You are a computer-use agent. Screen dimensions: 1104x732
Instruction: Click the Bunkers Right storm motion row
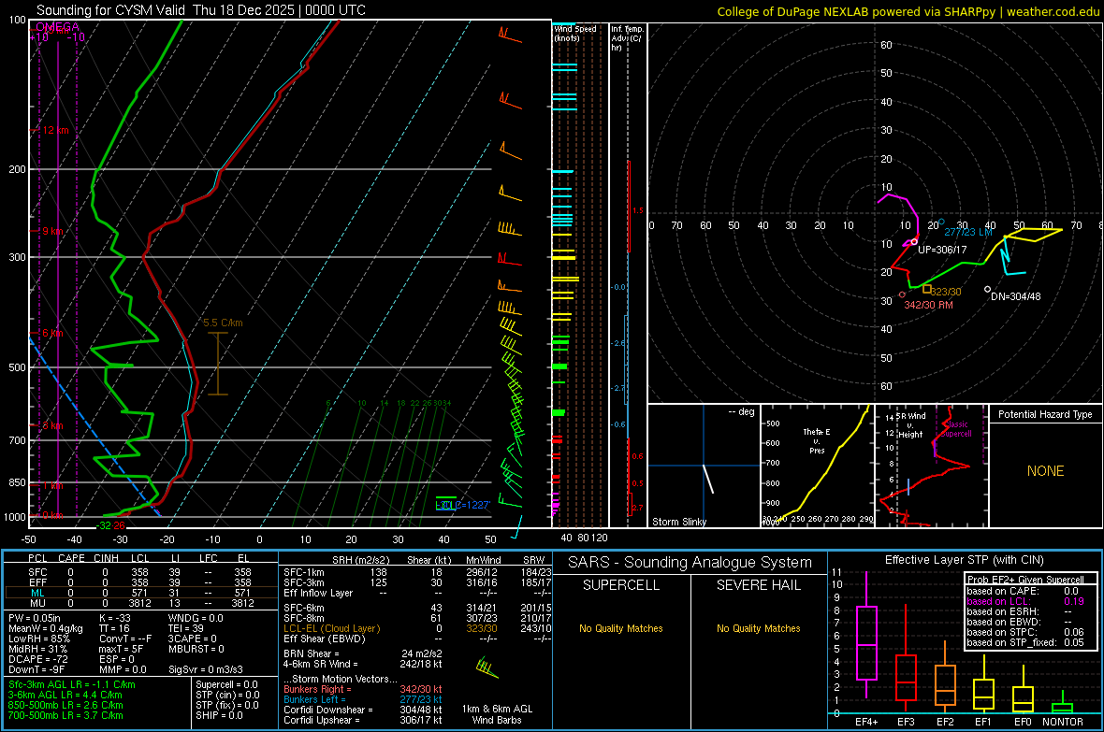363,689
